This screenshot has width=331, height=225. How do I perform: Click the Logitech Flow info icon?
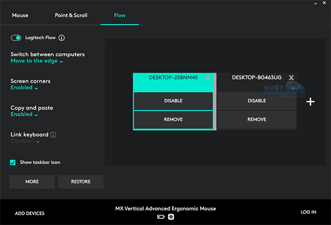[62, 38]
